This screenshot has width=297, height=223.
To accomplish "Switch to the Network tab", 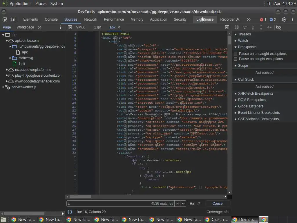I will [x=90, y=19].
